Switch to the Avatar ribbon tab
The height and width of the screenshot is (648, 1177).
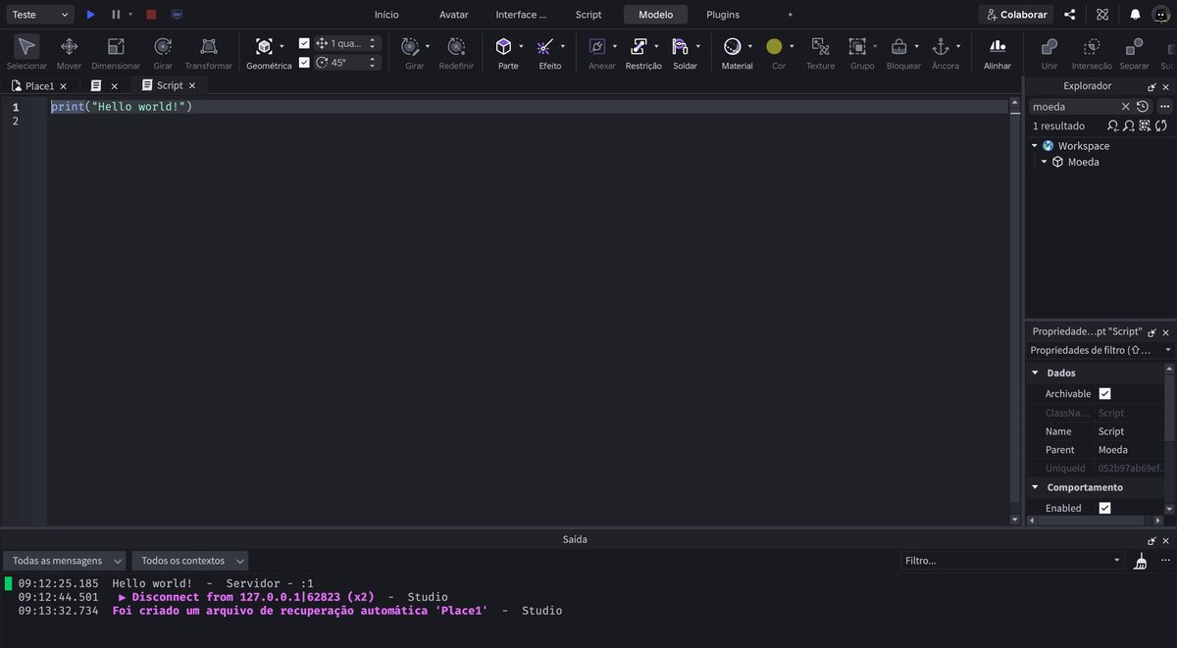454,15
